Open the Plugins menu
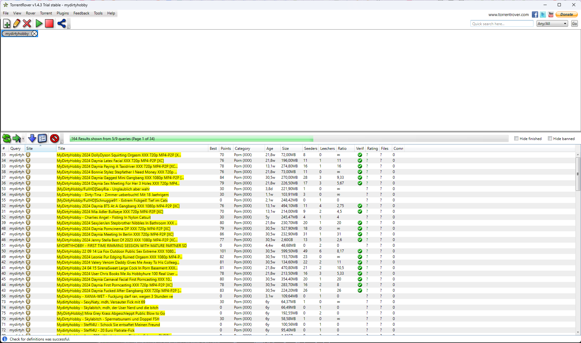This screenshot has width=581, height=343. click(x=62, y=13)
